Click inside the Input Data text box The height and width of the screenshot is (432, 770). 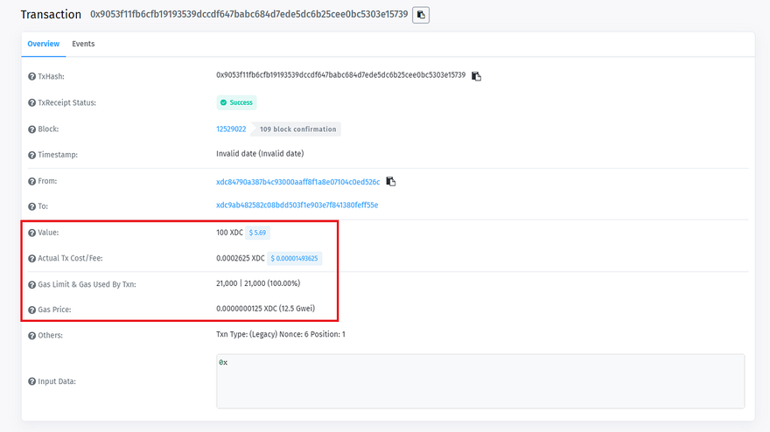point(479,380)
